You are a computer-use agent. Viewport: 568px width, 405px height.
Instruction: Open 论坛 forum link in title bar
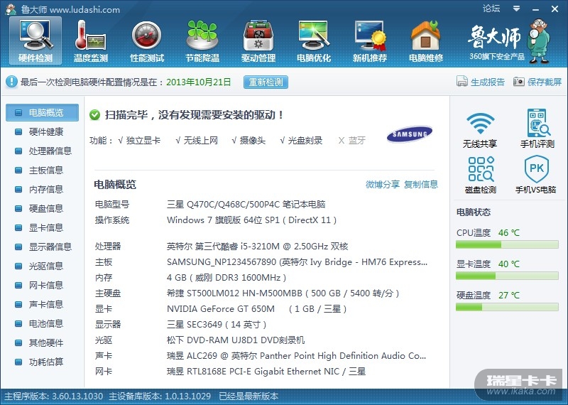coord(491,9)
